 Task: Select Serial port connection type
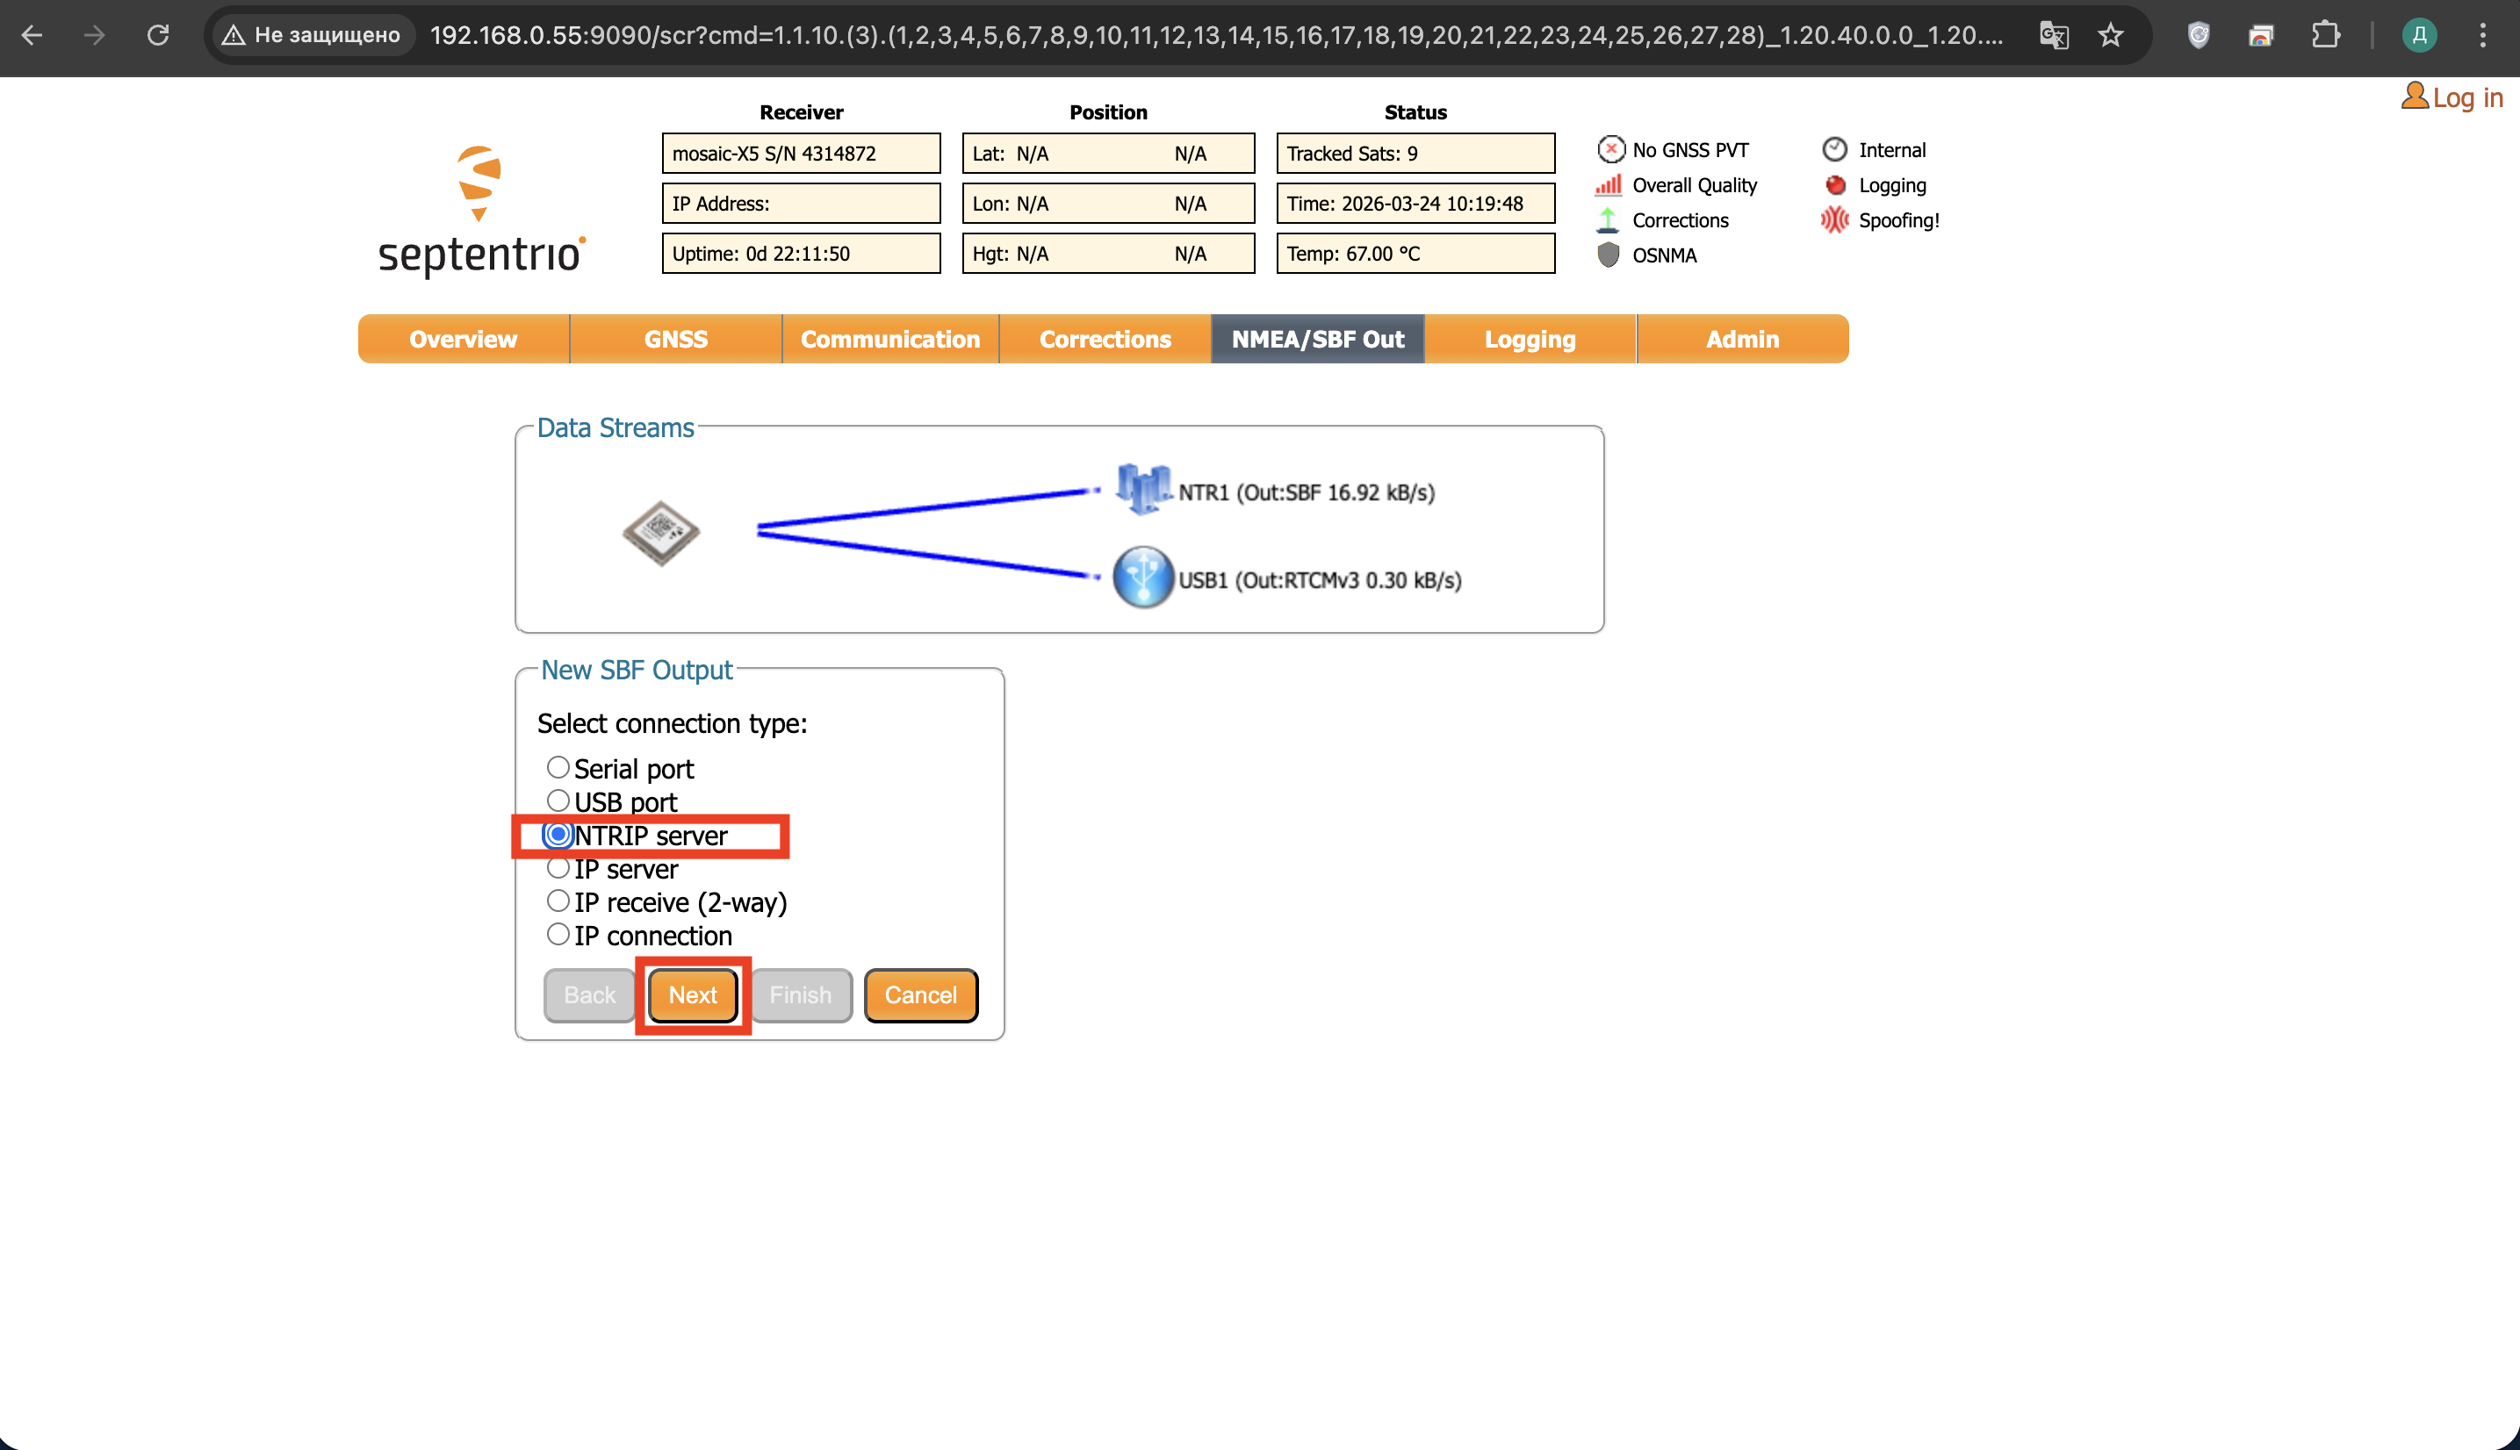(x=558, y=768)
